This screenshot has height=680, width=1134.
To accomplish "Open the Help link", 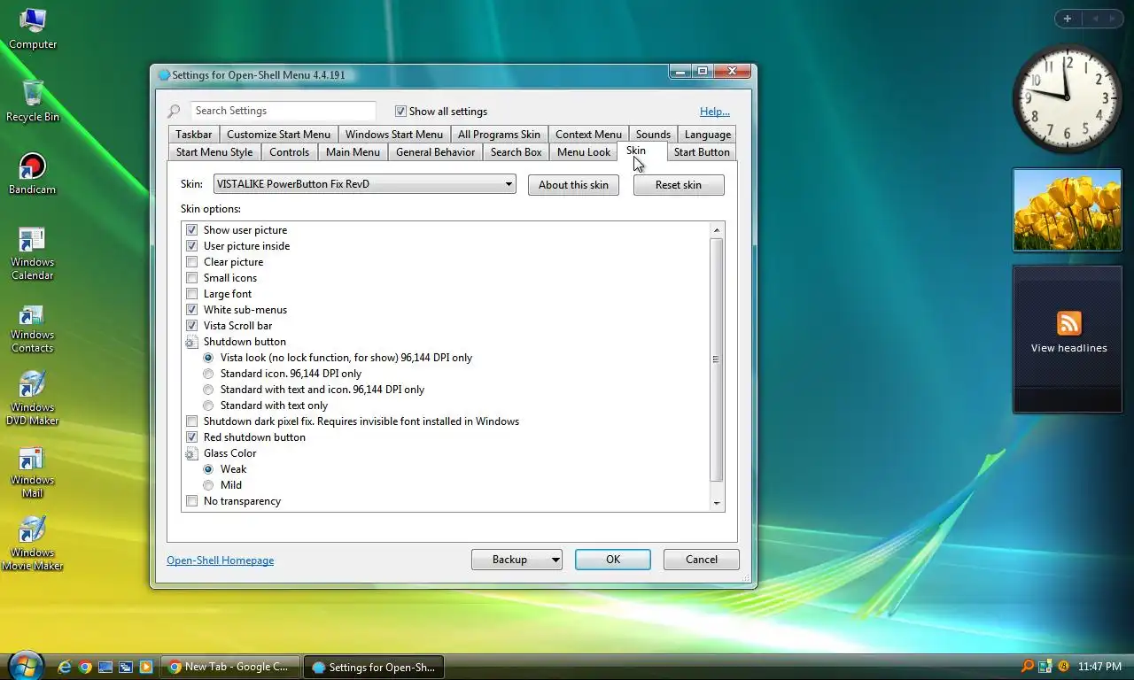I will pyautogui.click(x=715, y=112).
